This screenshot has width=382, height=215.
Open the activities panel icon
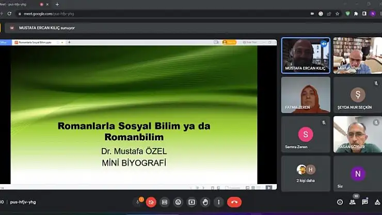pyautogui.click(x=377, y=202)
